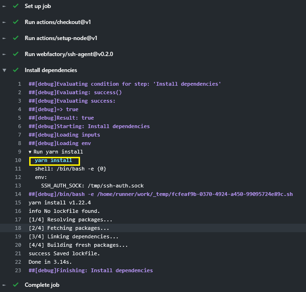Click the green check beside Set up job

(x=16, y=6)
